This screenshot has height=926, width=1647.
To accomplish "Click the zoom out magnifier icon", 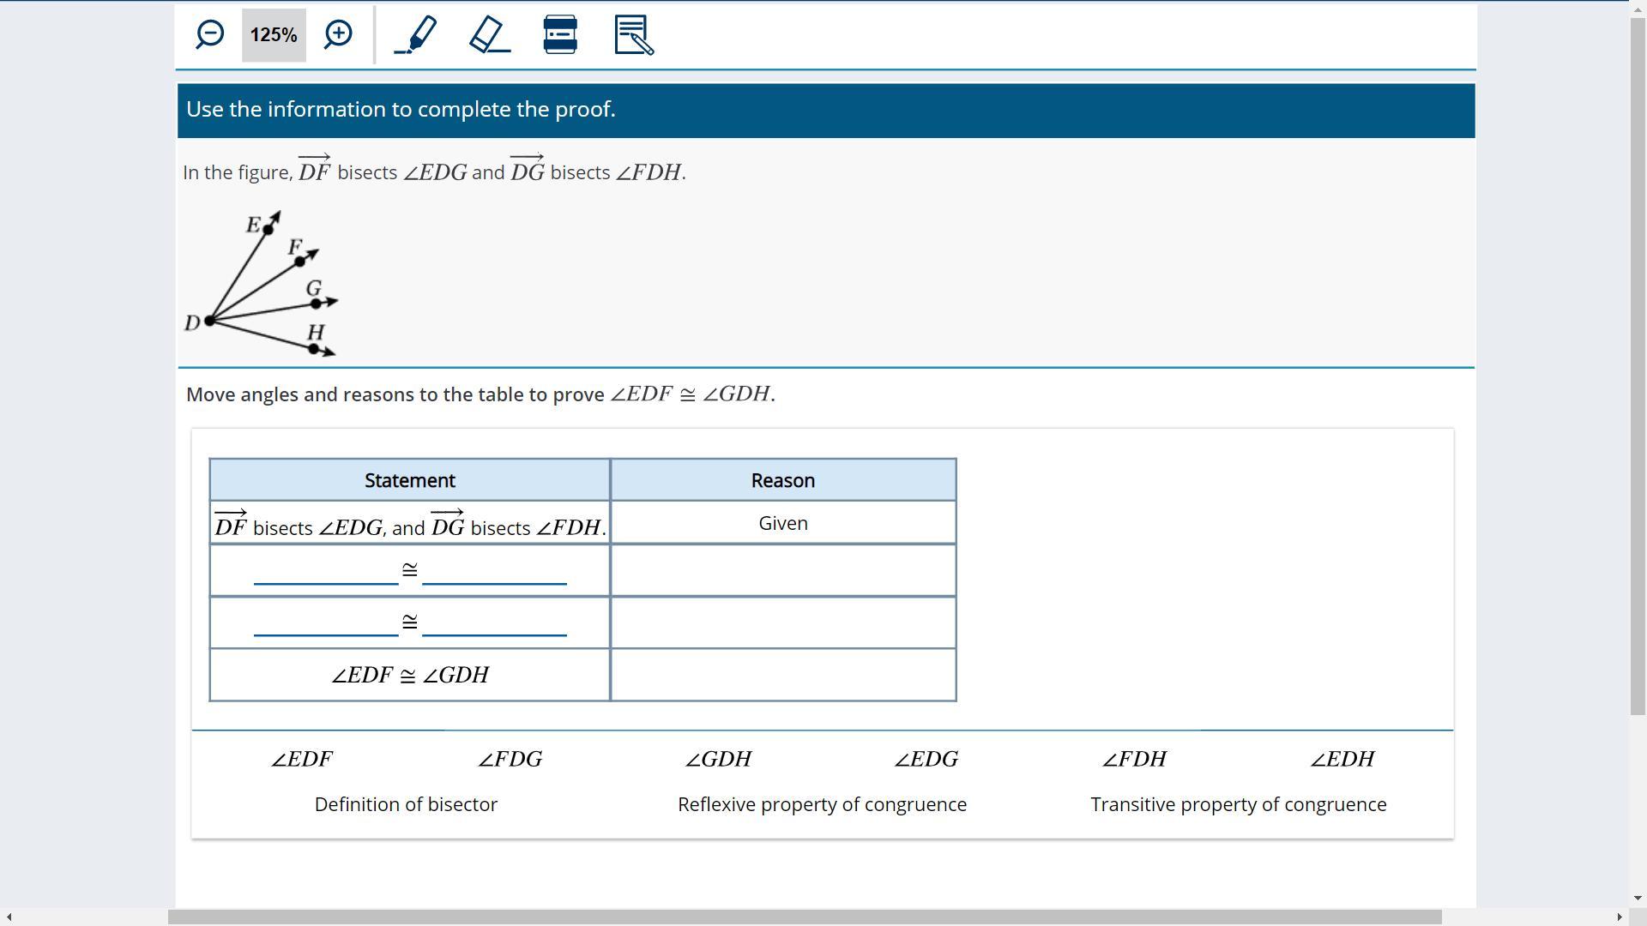I will click(209, 35).
